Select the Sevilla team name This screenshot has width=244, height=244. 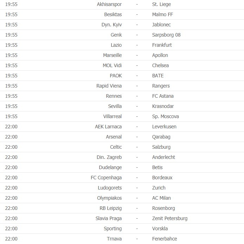pyautogui.click(x=115, y=106)
